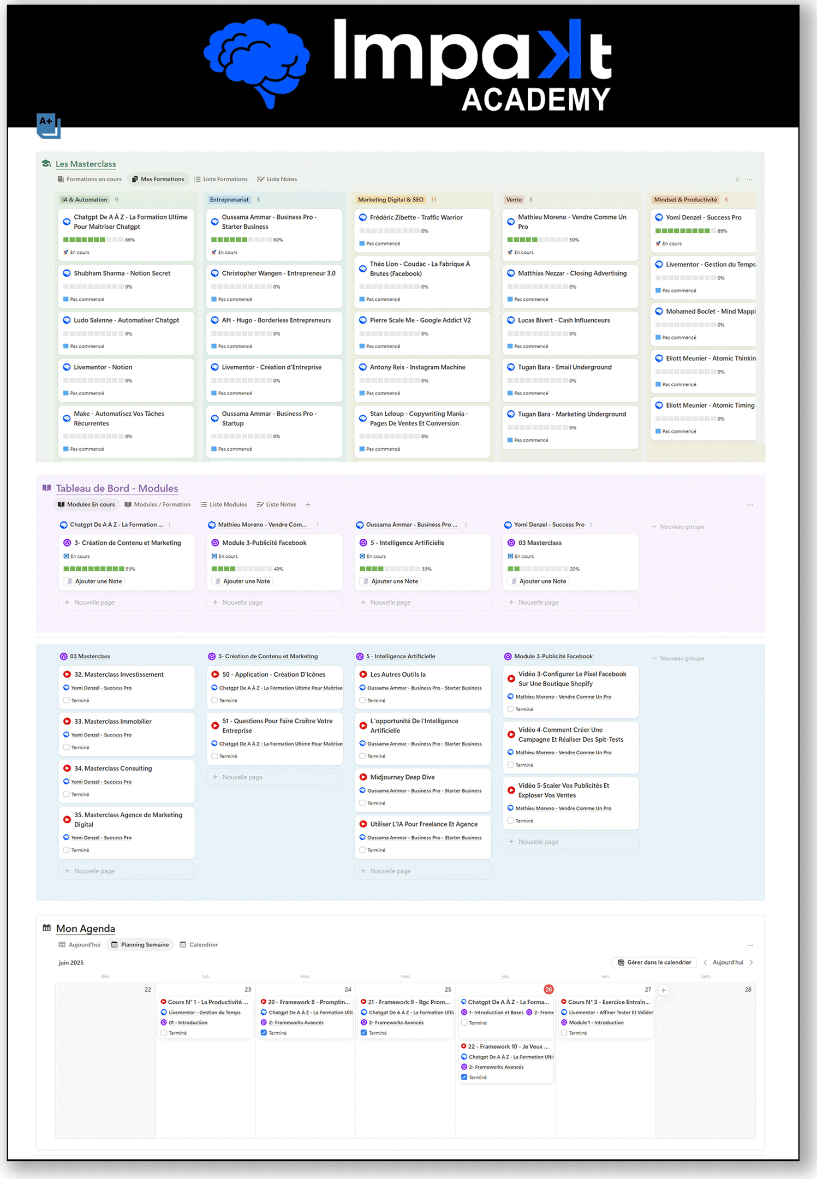The height and width of the screenshot is (1179, 817).
Task: Check Terminé for Cours N° 1 La Productivité
Action: (x=164, y=1033)
